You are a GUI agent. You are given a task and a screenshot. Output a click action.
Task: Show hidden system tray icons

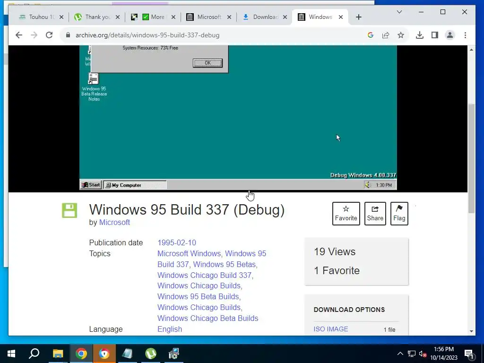click(400, 354)
